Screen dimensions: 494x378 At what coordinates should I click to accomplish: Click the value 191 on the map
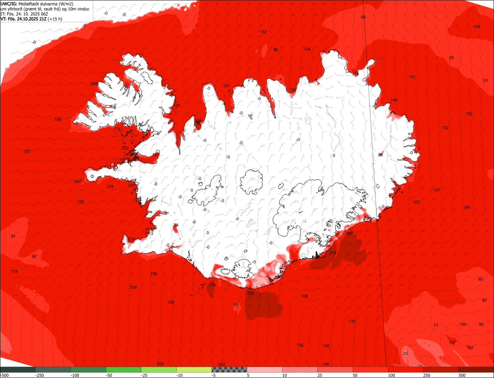[177, 106]
